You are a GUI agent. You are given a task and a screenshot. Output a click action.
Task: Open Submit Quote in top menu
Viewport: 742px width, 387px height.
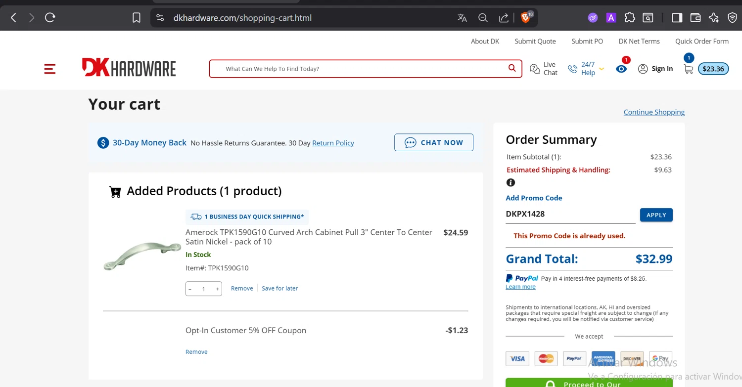[x=535, y=41]
